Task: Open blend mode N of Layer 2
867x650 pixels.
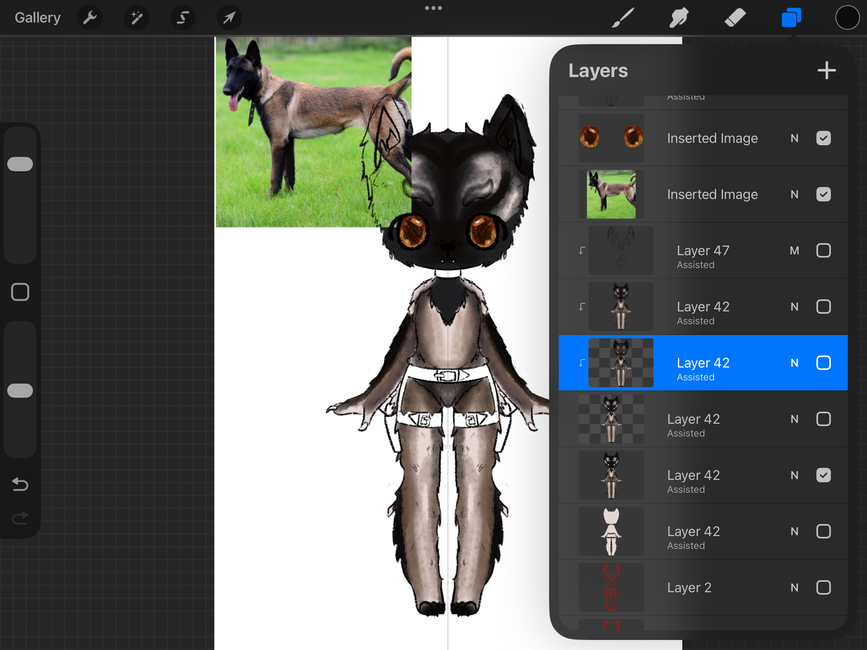Action: tap(794, 588)
